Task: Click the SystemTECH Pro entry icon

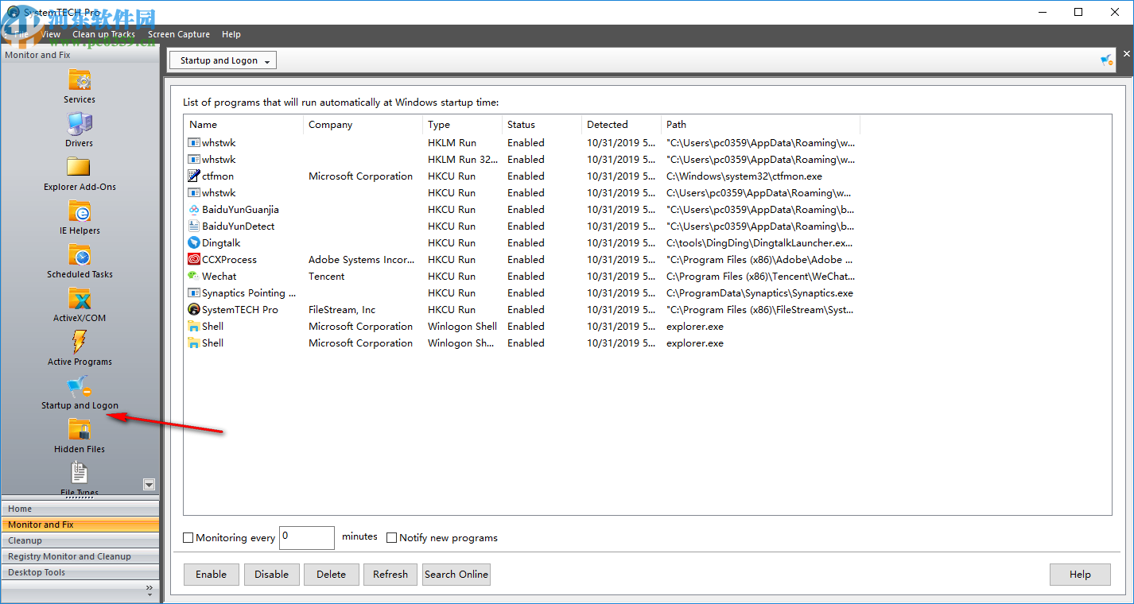Action: [193, 310]
